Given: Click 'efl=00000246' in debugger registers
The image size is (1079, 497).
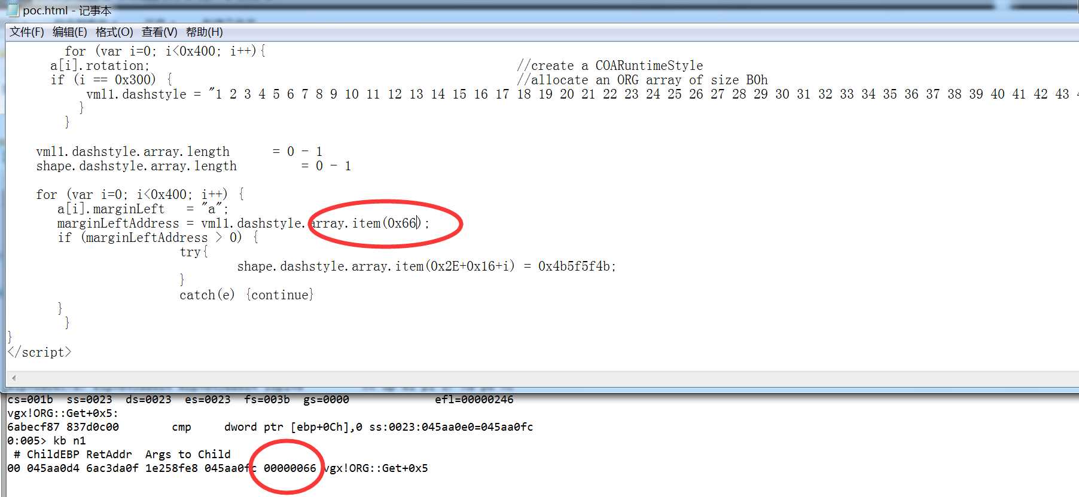Looking at the screenshot, I should [474, 400].
